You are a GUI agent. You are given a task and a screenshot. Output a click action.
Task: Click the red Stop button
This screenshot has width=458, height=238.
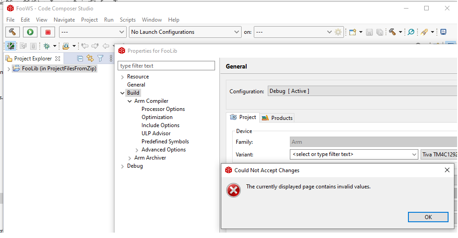pyautogui.click(x=47, y=32)
